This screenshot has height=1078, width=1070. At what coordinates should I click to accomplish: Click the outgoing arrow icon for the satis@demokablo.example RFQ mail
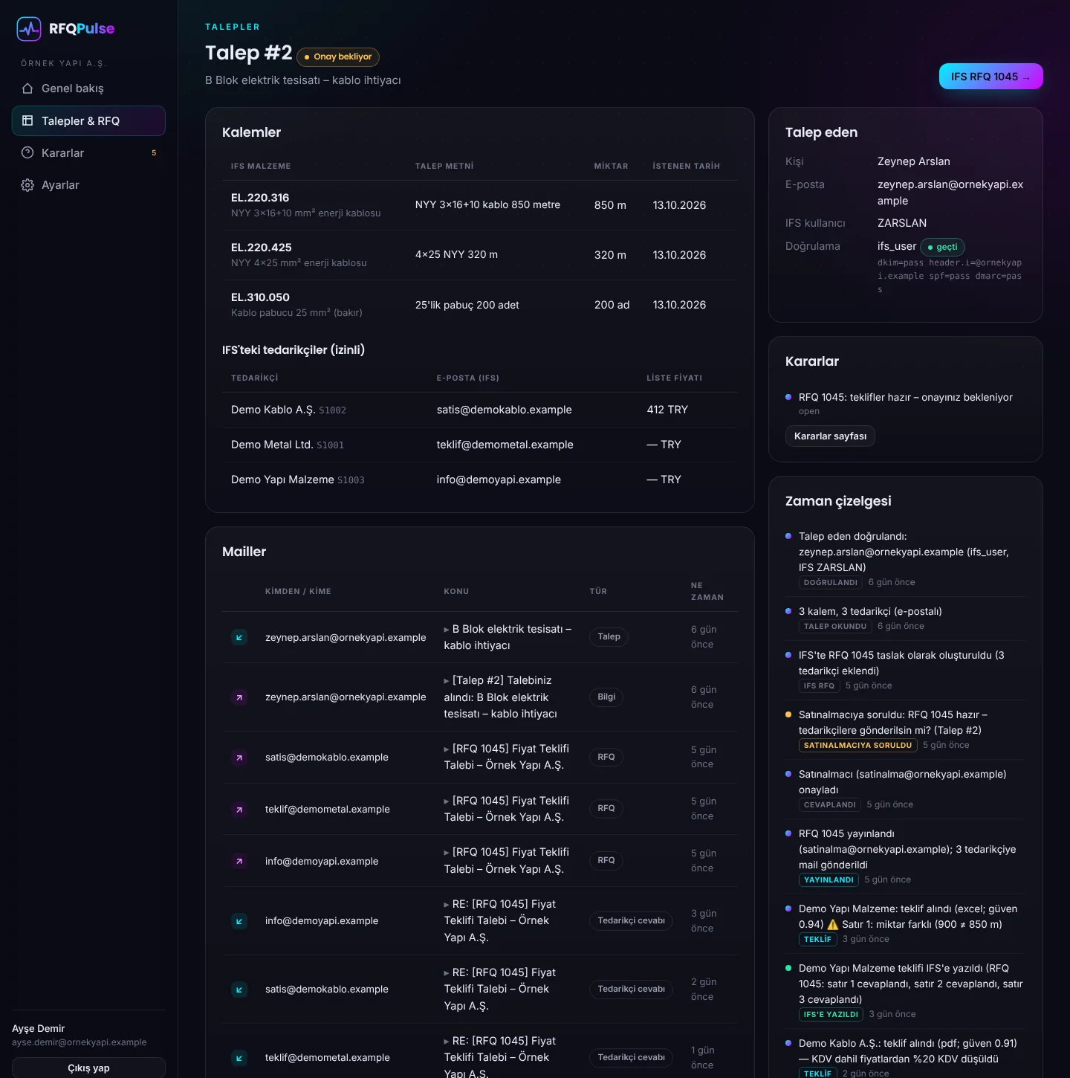239,758
